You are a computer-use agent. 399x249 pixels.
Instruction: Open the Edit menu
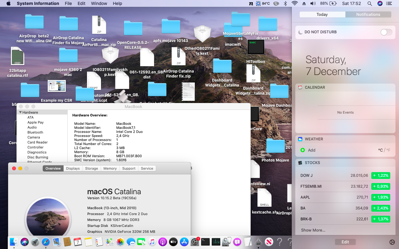click(x=81, y=3)
